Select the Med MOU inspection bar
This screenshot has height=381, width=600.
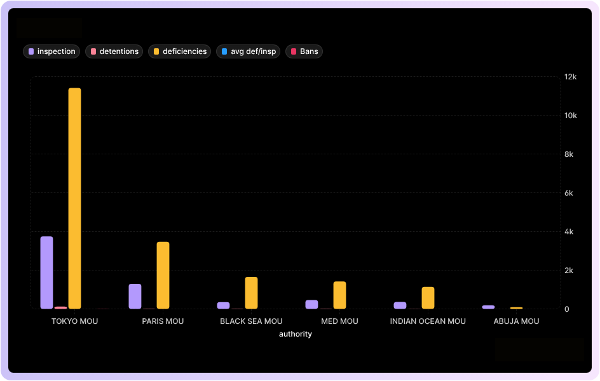(x=311, y=304)
